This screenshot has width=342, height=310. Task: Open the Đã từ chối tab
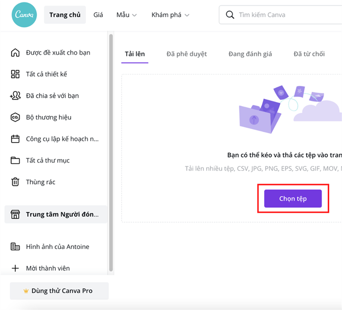tap(309, 54)
